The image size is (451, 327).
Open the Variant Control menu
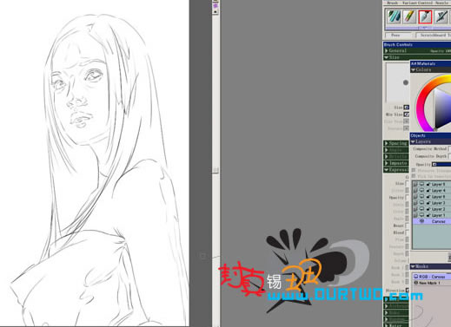pyautogui.click(x=417, y=3)
